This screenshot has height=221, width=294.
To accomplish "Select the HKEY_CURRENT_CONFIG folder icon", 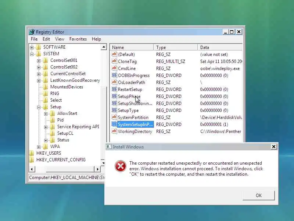I will (x=32, y=160).
